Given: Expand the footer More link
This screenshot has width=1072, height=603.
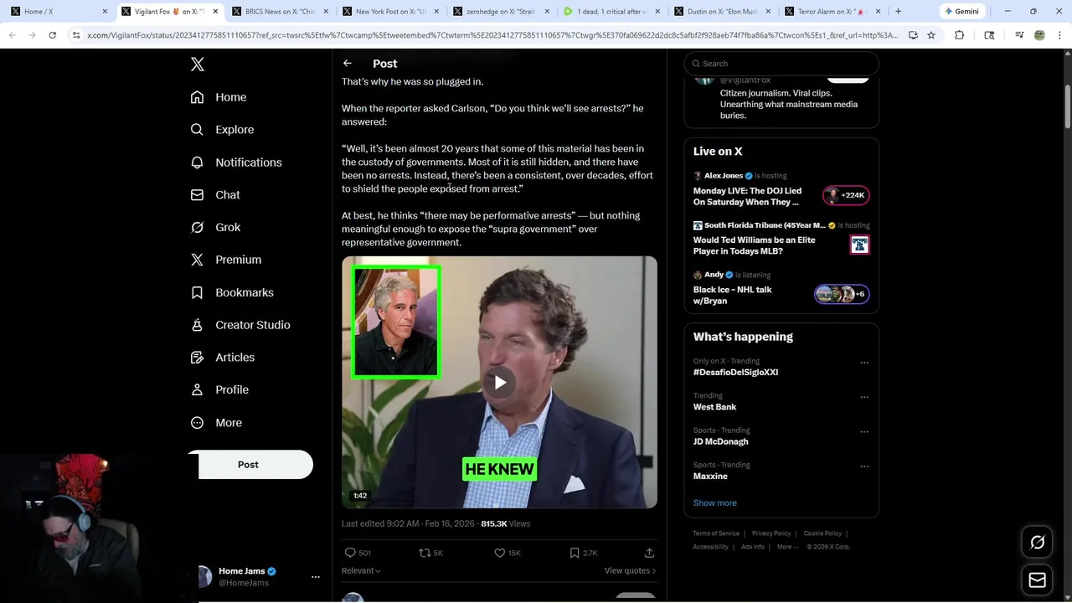Looking at the screenshot, I should click(x=786, y=547).
